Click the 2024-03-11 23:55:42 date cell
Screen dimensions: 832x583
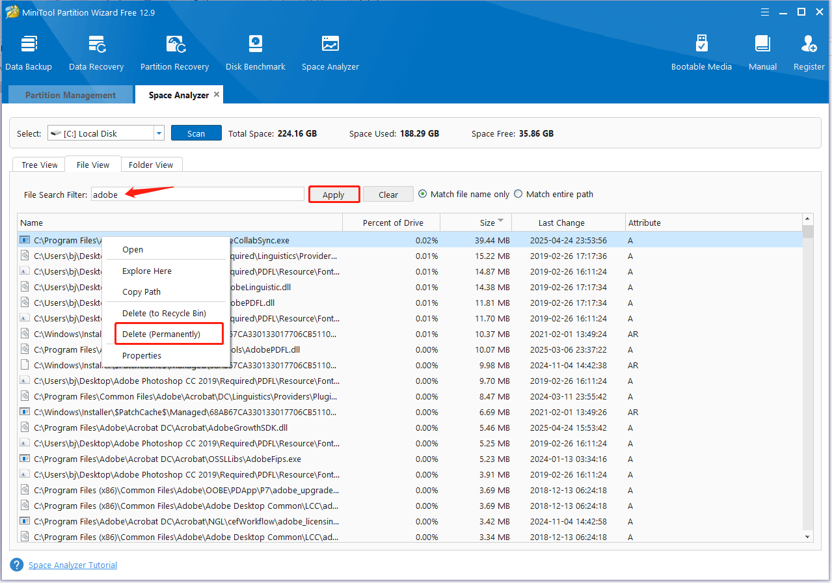pyautogui.click(x=568, y=396)
